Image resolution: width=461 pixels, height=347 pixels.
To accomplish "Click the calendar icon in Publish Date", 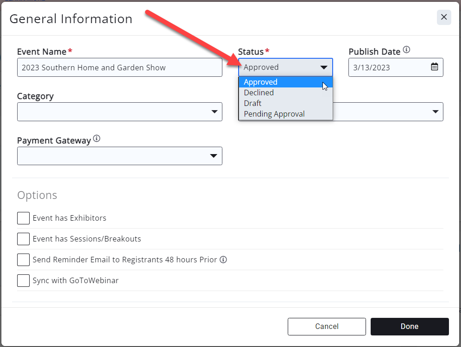I will point(434,67).
